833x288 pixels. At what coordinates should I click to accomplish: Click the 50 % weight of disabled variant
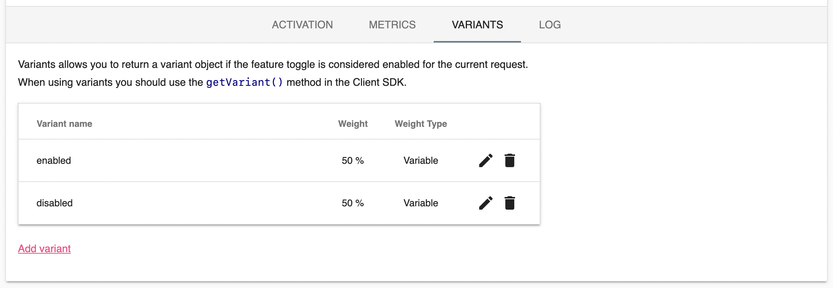pos(353,203)
